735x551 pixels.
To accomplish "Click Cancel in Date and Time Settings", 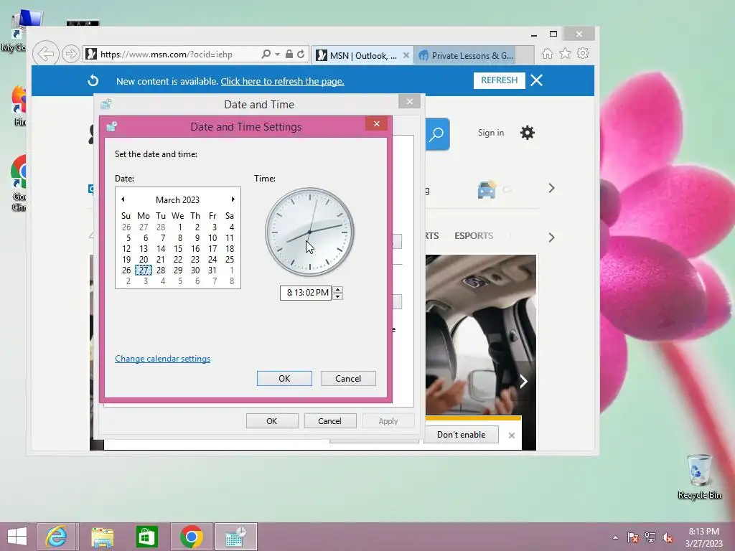I will (348, 379).
